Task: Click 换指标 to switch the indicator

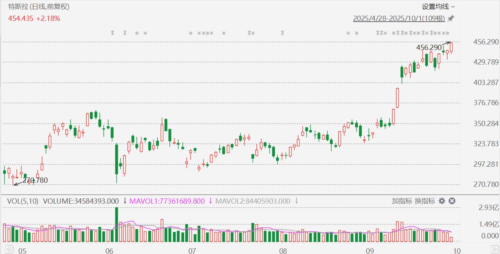Action: click(425, 201)
